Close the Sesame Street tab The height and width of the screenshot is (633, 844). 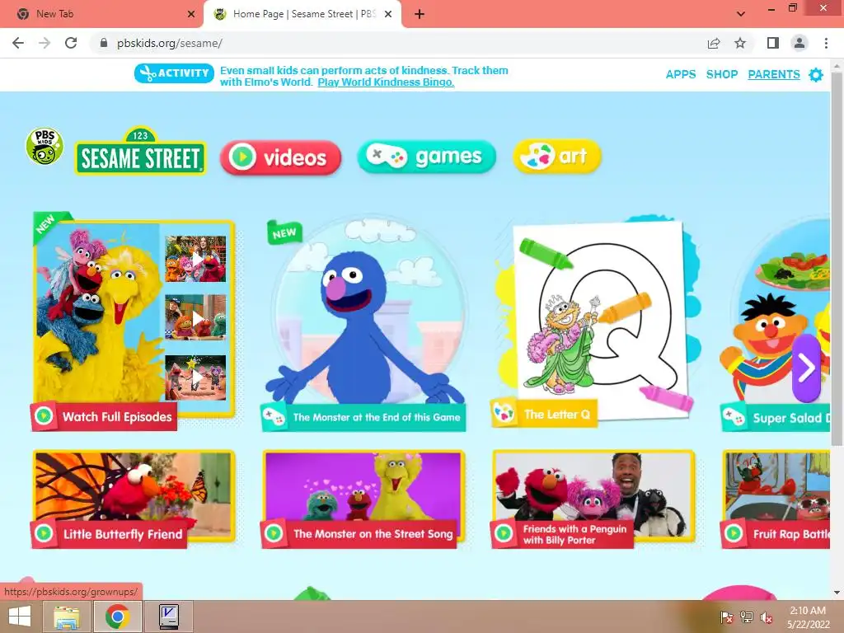point(388,15)
